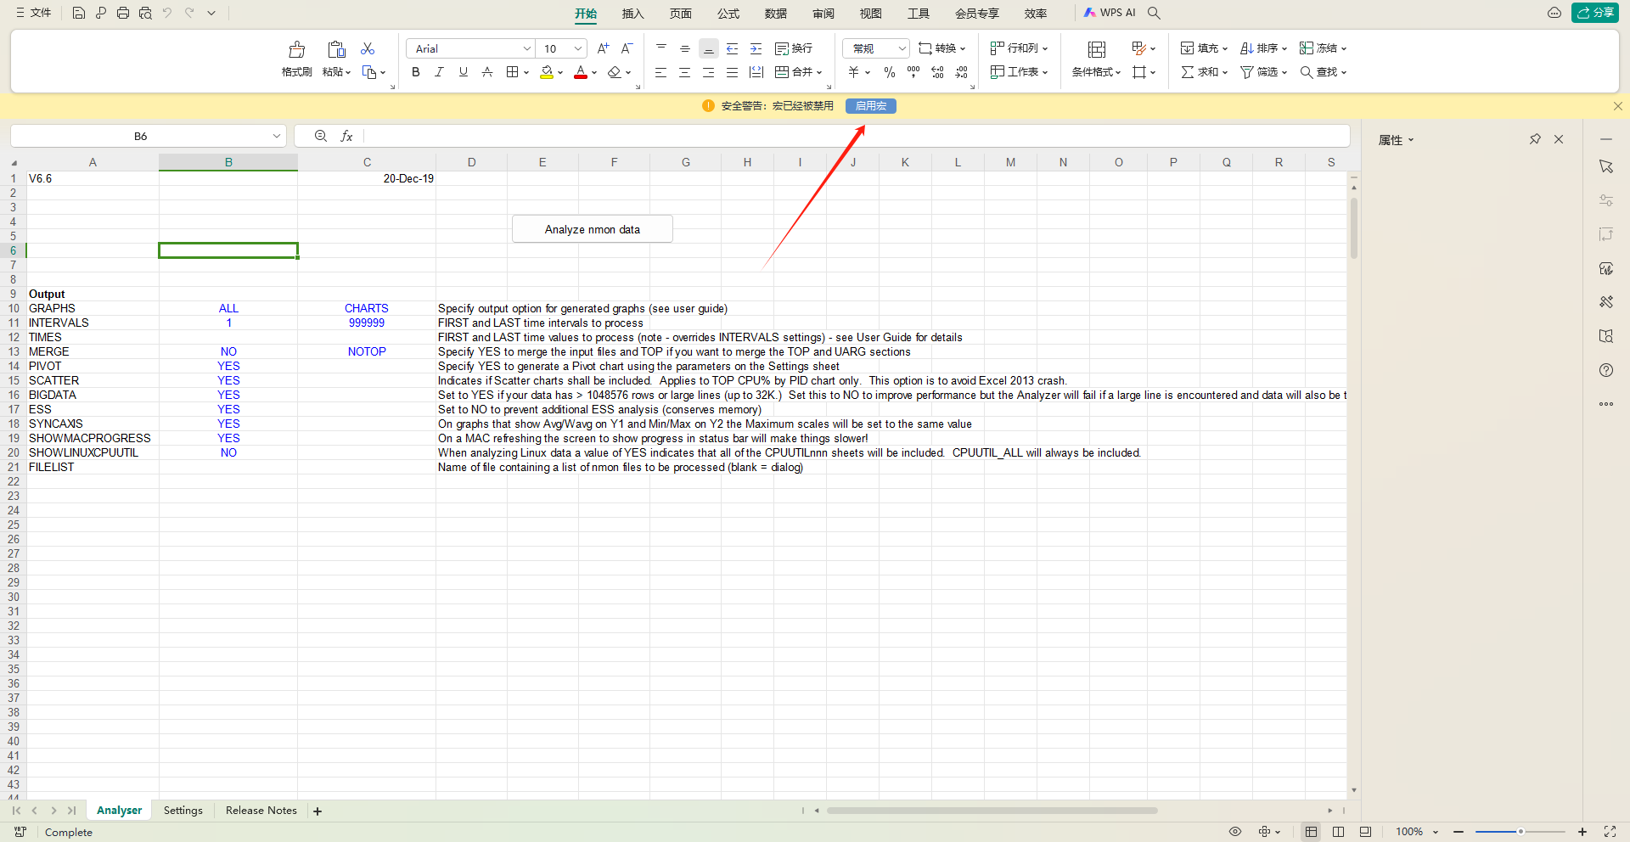This screenshot has height=842, width=1630.
Task: Click the increase decimal places icon
Action: point(937,72)
